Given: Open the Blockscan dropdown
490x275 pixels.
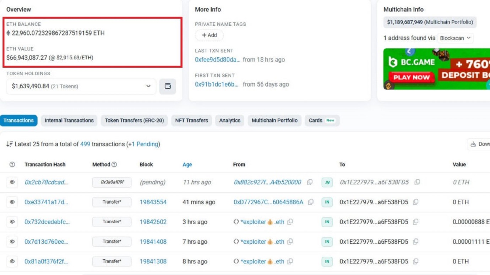Looking at the screenshot, I should 455,38.
